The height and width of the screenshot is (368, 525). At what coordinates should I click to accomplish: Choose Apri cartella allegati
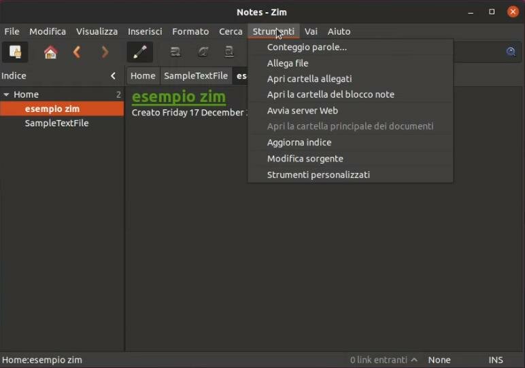coord(350,79)
